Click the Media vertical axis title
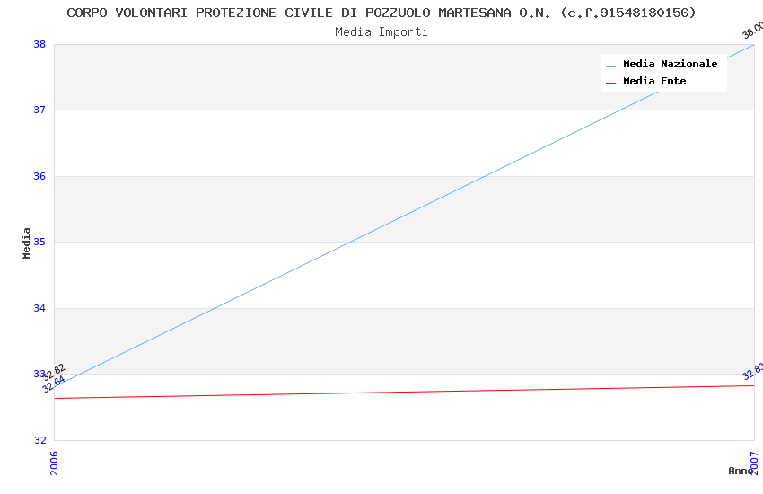 pyautogui.click(x=26, y=243)
